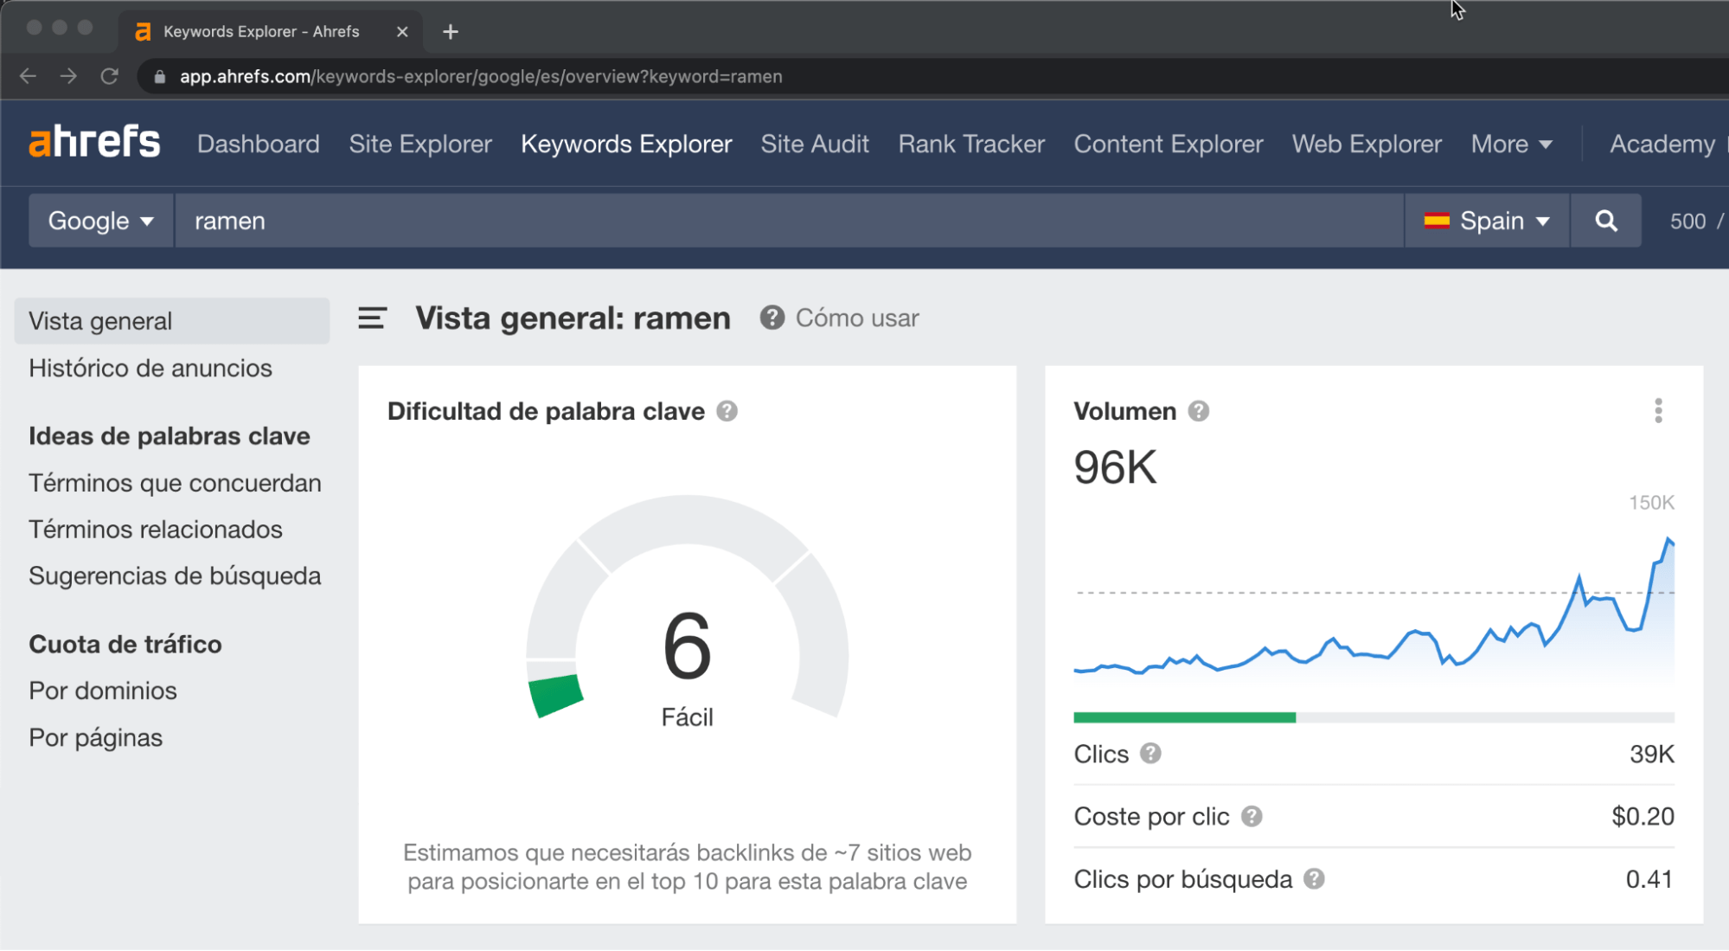Click help icon next to Coste por clic
The image size is (1729, 951).
coord(1252,815)
